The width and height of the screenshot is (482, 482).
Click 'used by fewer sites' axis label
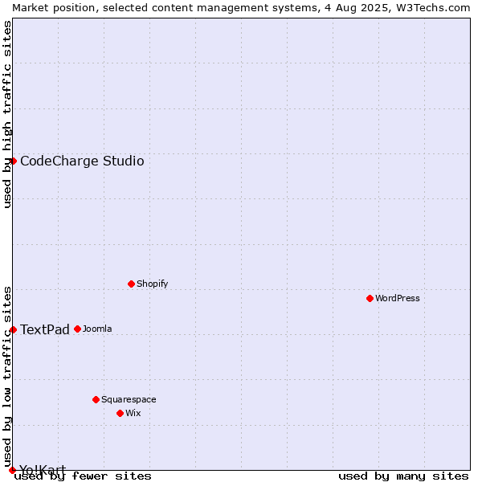coord(83,476)
